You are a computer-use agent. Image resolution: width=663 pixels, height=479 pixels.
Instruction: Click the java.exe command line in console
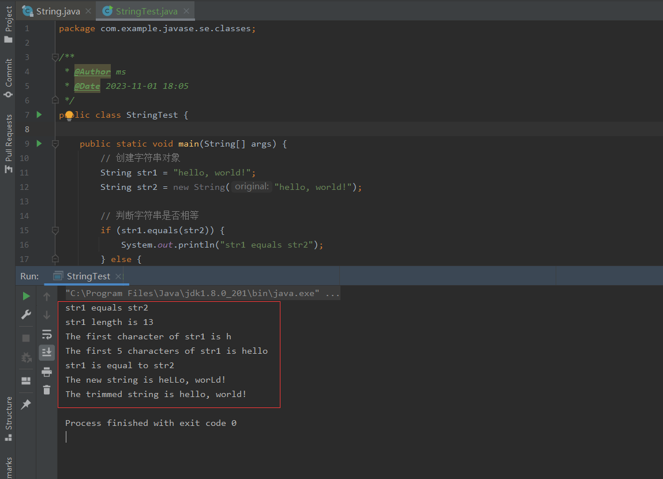tap(202, 293)
